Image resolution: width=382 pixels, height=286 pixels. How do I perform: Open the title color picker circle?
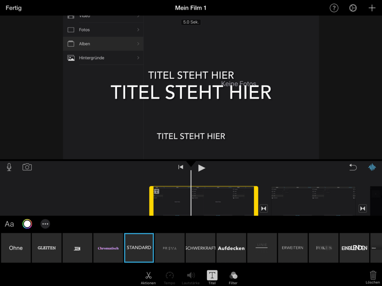pyautogui.click(x=27, y=224)
